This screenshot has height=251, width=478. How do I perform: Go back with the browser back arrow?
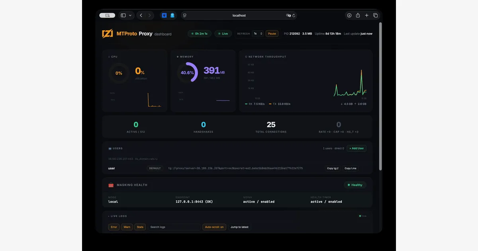141,16
